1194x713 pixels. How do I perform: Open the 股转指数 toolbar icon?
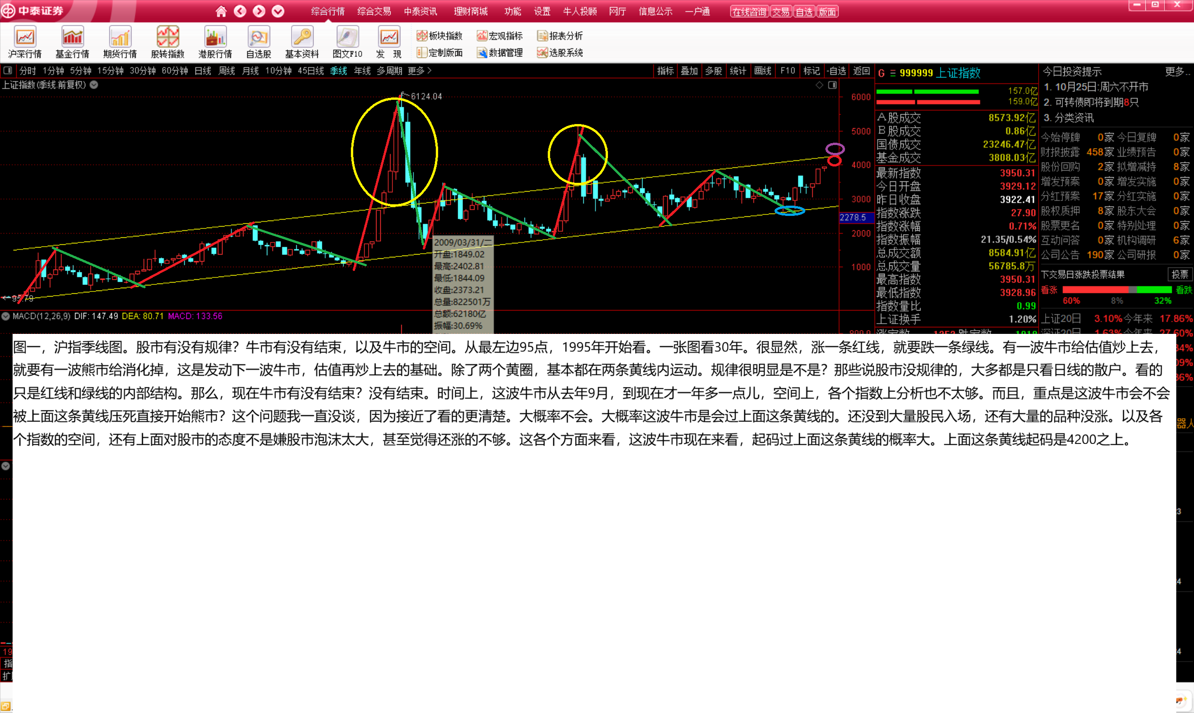(x=168, y=37)
